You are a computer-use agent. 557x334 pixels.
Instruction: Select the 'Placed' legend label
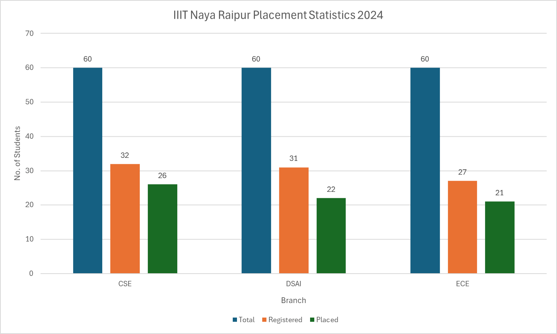click(x=327, y=320)
